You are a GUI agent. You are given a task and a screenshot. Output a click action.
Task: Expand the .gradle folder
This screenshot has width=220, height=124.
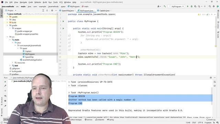click(7, 17)
